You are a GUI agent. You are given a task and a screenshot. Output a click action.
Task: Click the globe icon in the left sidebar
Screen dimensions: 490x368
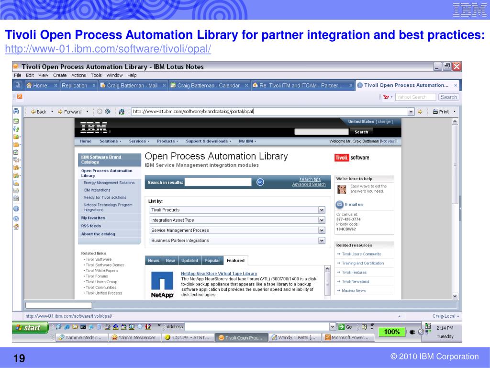click(x=16, y=209)
